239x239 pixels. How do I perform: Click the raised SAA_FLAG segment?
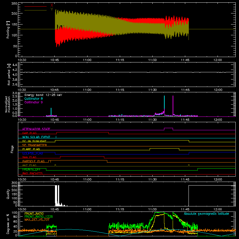point(82,156)
